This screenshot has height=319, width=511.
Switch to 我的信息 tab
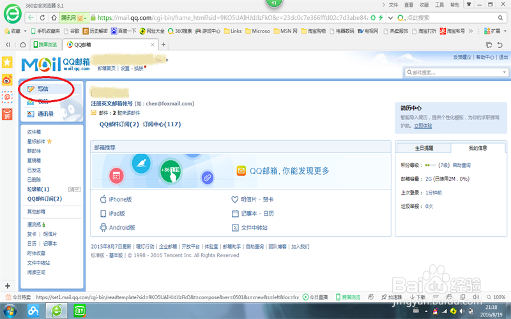478,148
